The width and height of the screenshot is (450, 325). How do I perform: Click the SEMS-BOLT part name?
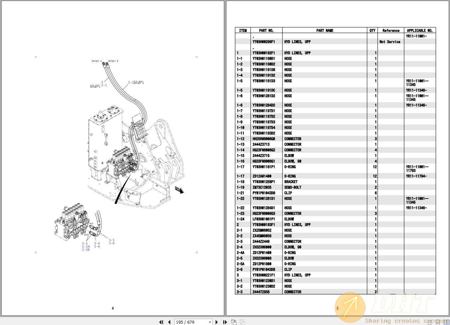tap(293, 188)
